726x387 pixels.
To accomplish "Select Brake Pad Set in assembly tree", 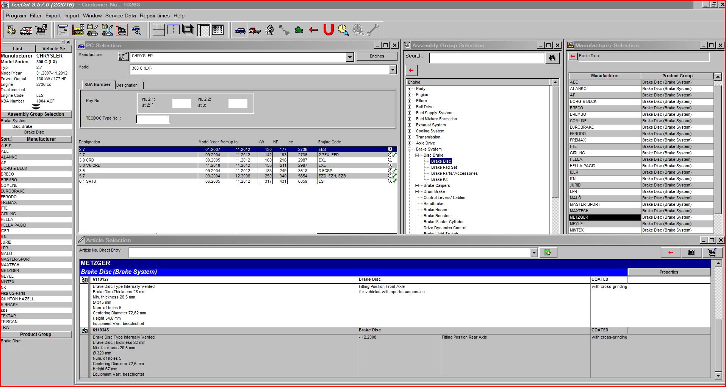I will coord(444,167).
